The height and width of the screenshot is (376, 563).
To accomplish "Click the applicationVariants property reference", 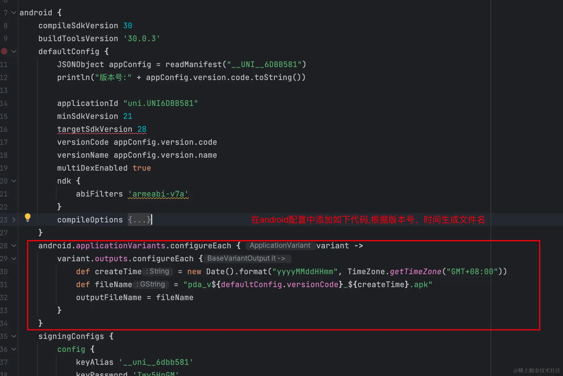I will (x=120, y=246).
